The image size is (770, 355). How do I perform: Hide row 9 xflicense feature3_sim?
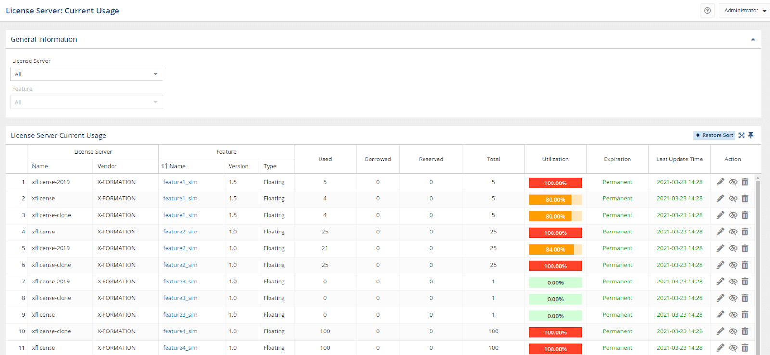(x=733, y=315)
